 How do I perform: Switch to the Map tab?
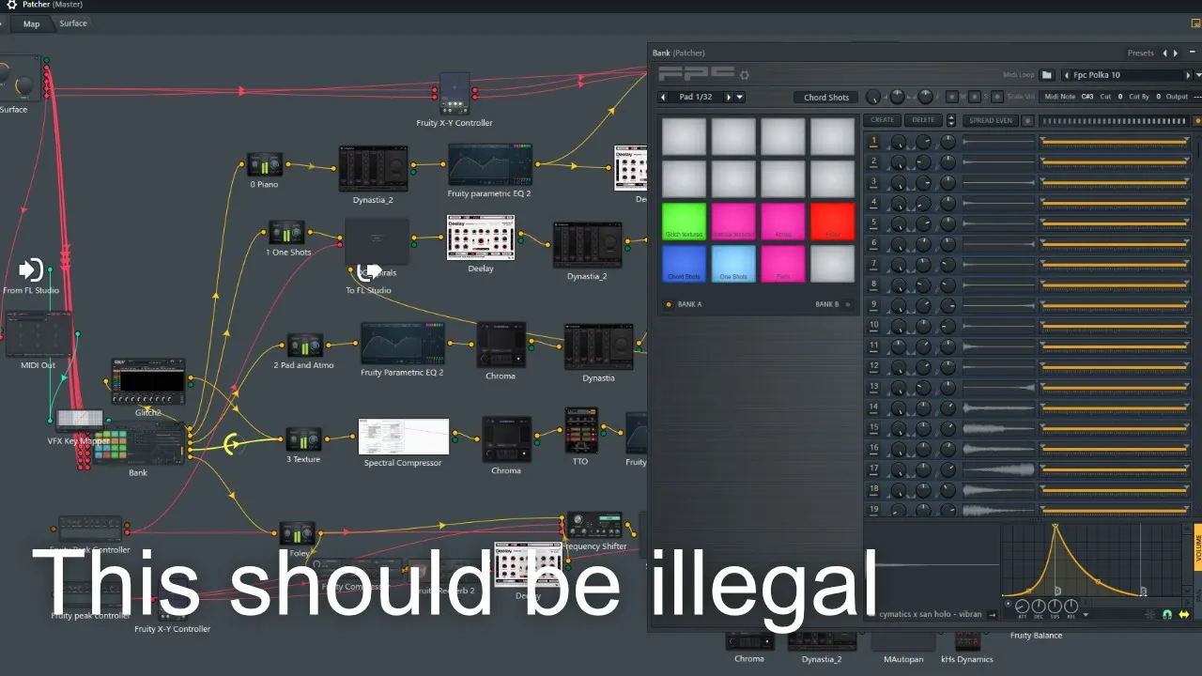click(32, 23)
